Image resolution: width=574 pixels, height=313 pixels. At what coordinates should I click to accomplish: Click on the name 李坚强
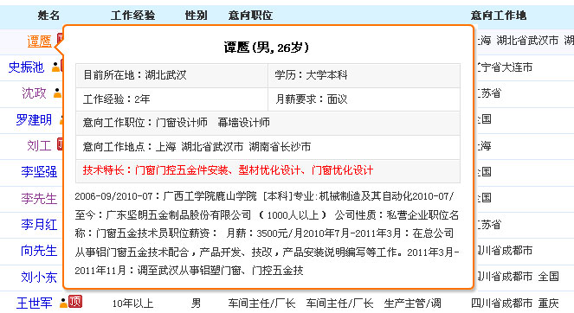tap(39, 172)
